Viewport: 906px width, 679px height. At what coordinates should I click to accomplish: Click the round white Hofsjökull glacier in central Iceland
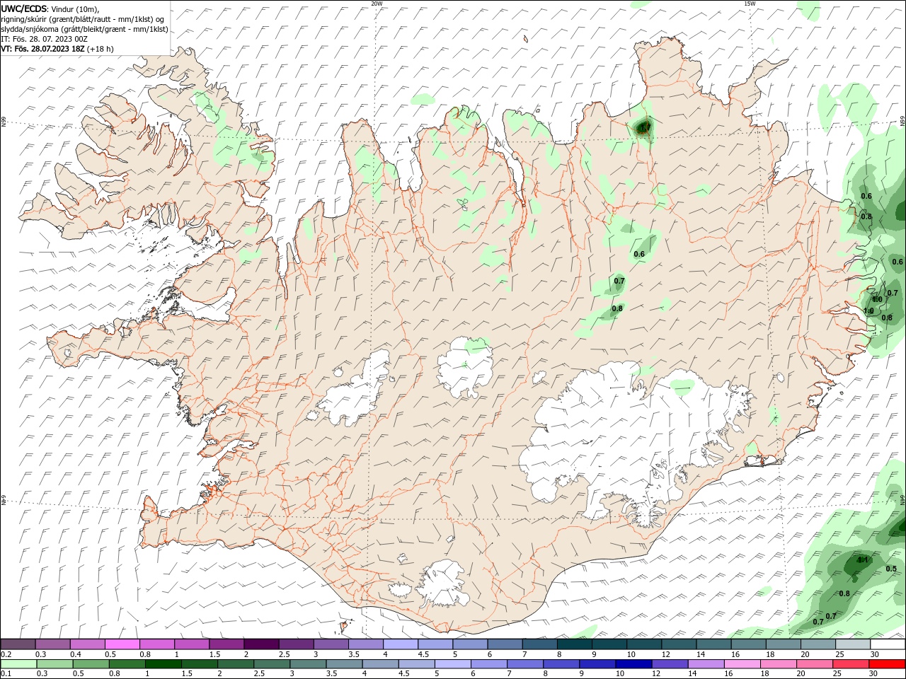pos(465,366)
